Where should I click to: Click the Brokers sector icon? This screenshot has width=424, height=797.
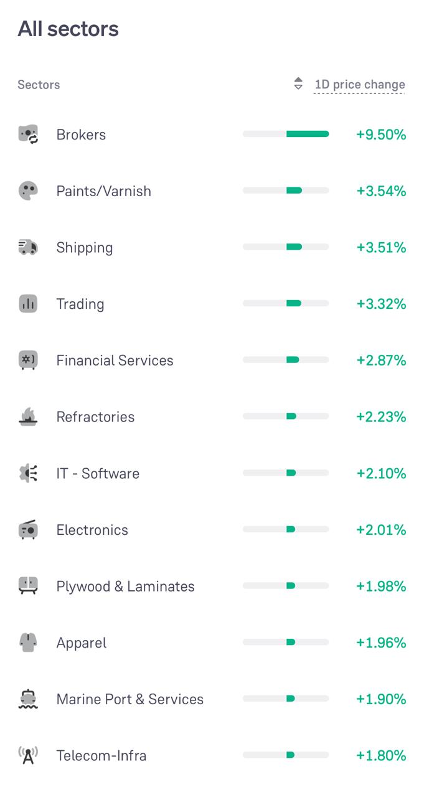click(28, 134)
